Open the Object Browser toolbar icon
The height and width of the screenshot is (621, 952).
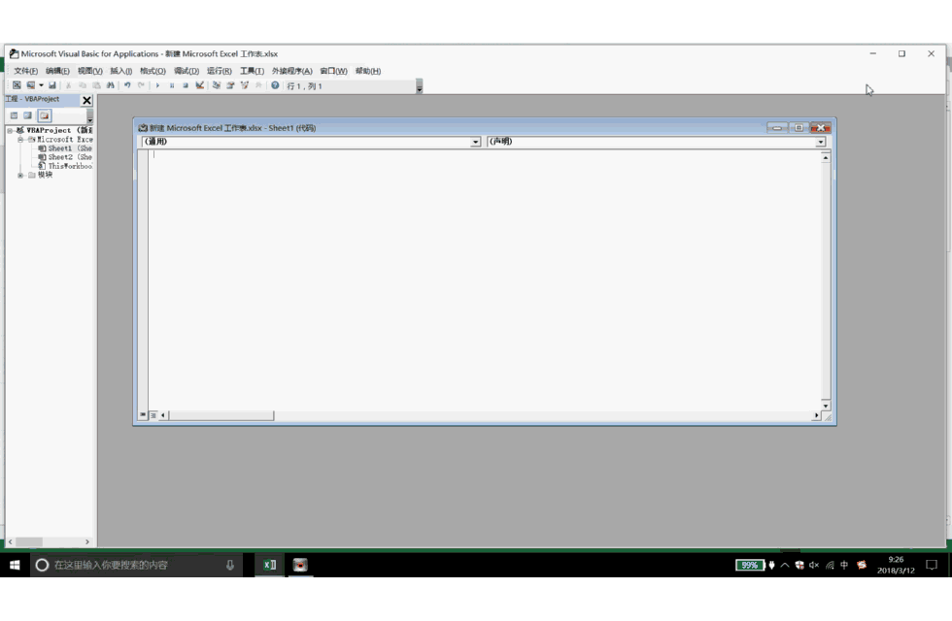[244, 85]
